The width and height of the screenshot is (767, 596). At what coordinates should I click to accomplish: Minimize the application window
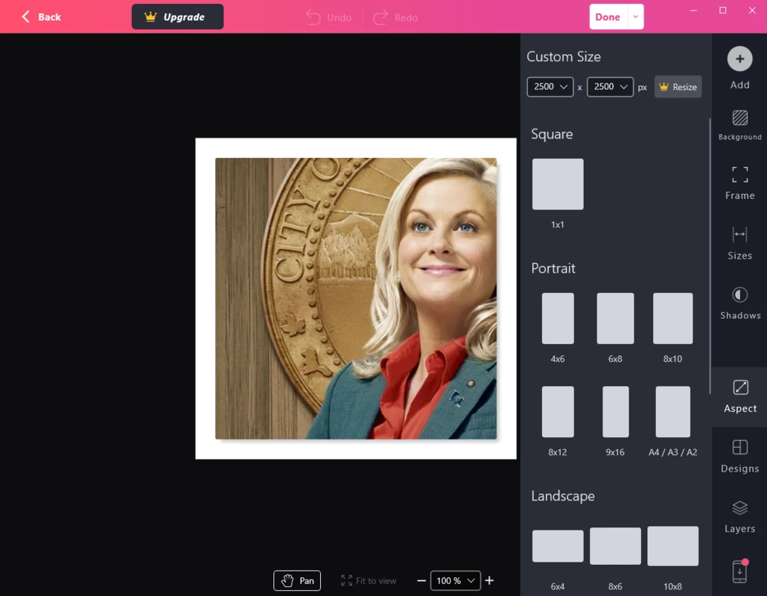[693, 10]
